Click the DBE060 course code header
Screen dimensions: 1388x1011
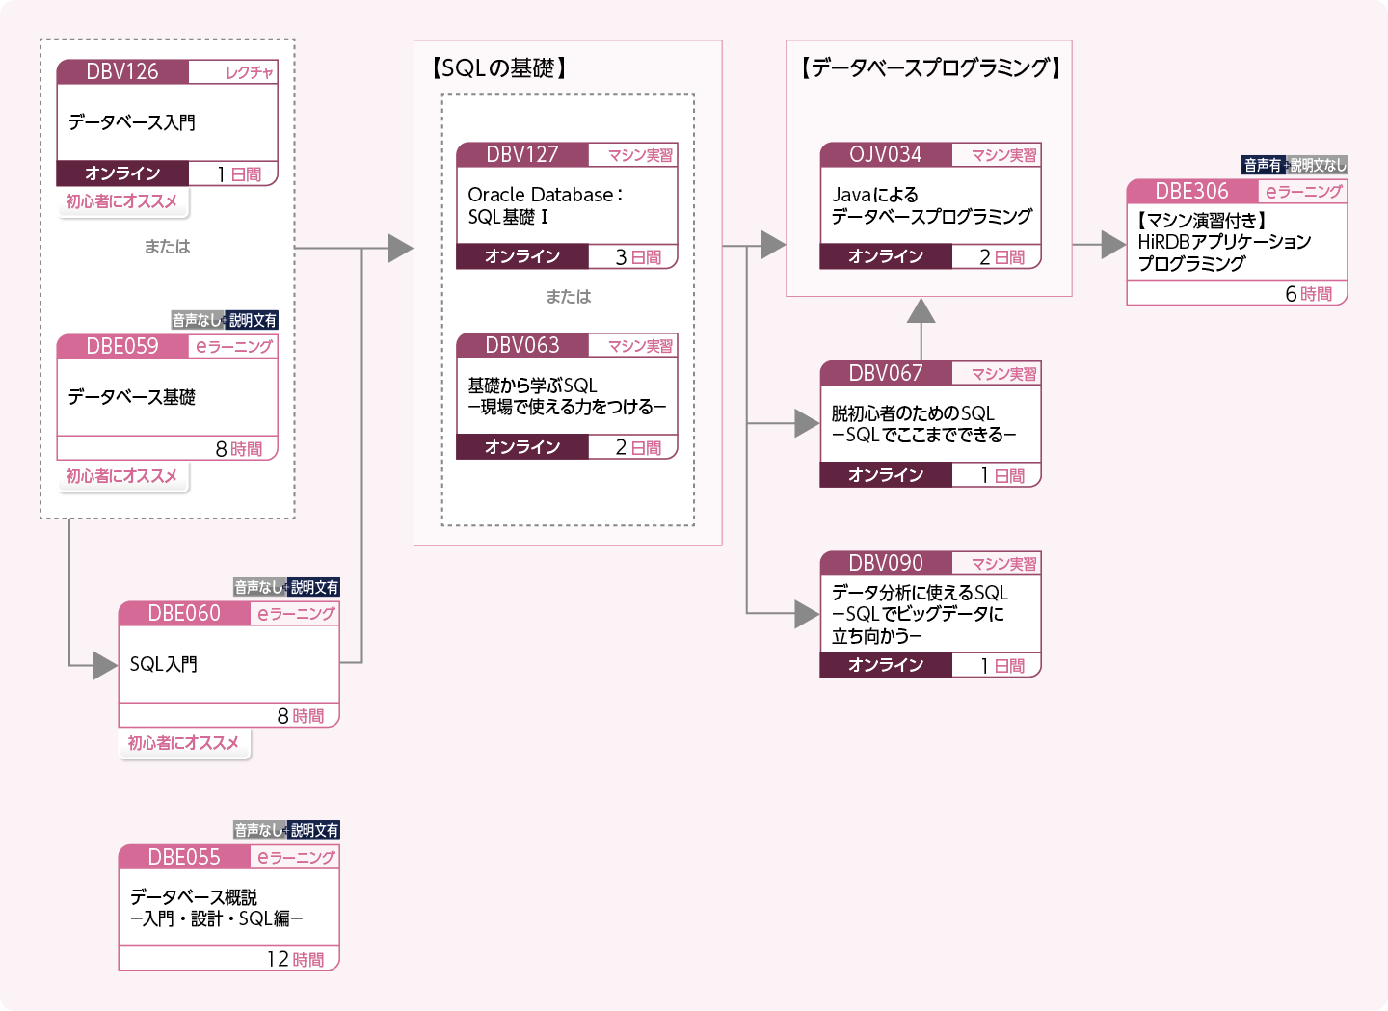184,613
